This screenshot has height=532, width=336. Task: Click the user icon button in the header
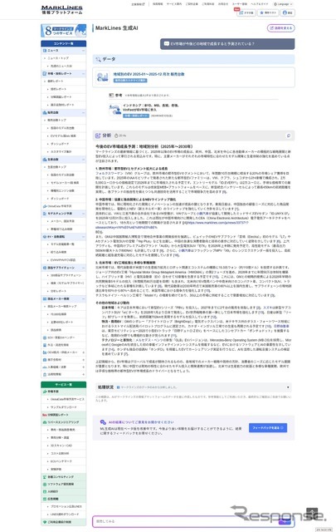pyautogui.click(x=288, y=12)
